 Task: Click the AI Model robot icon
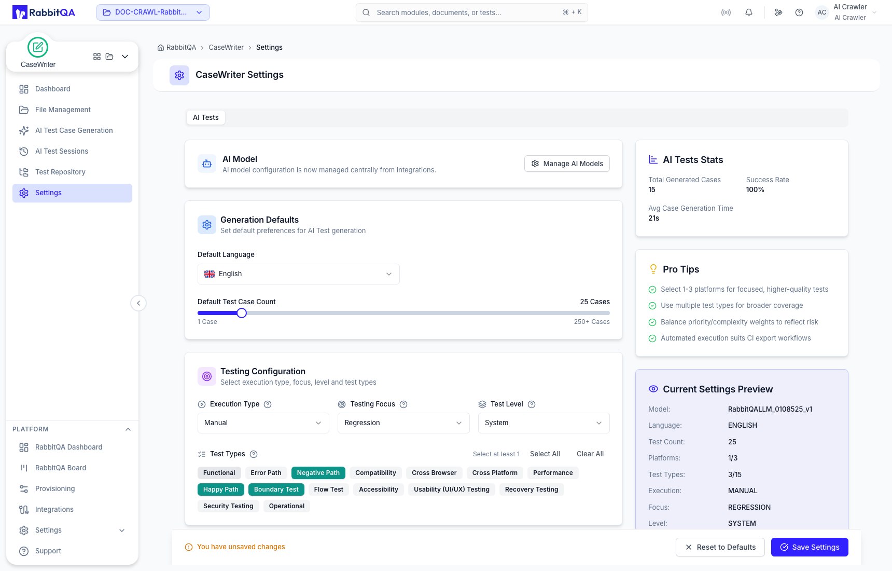click(x=207, y=164)
